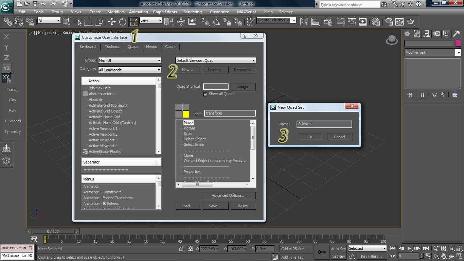Toggle the Show All Quads checkbox
The width and height of the screenshot is (464, 261).
[205, 94]
